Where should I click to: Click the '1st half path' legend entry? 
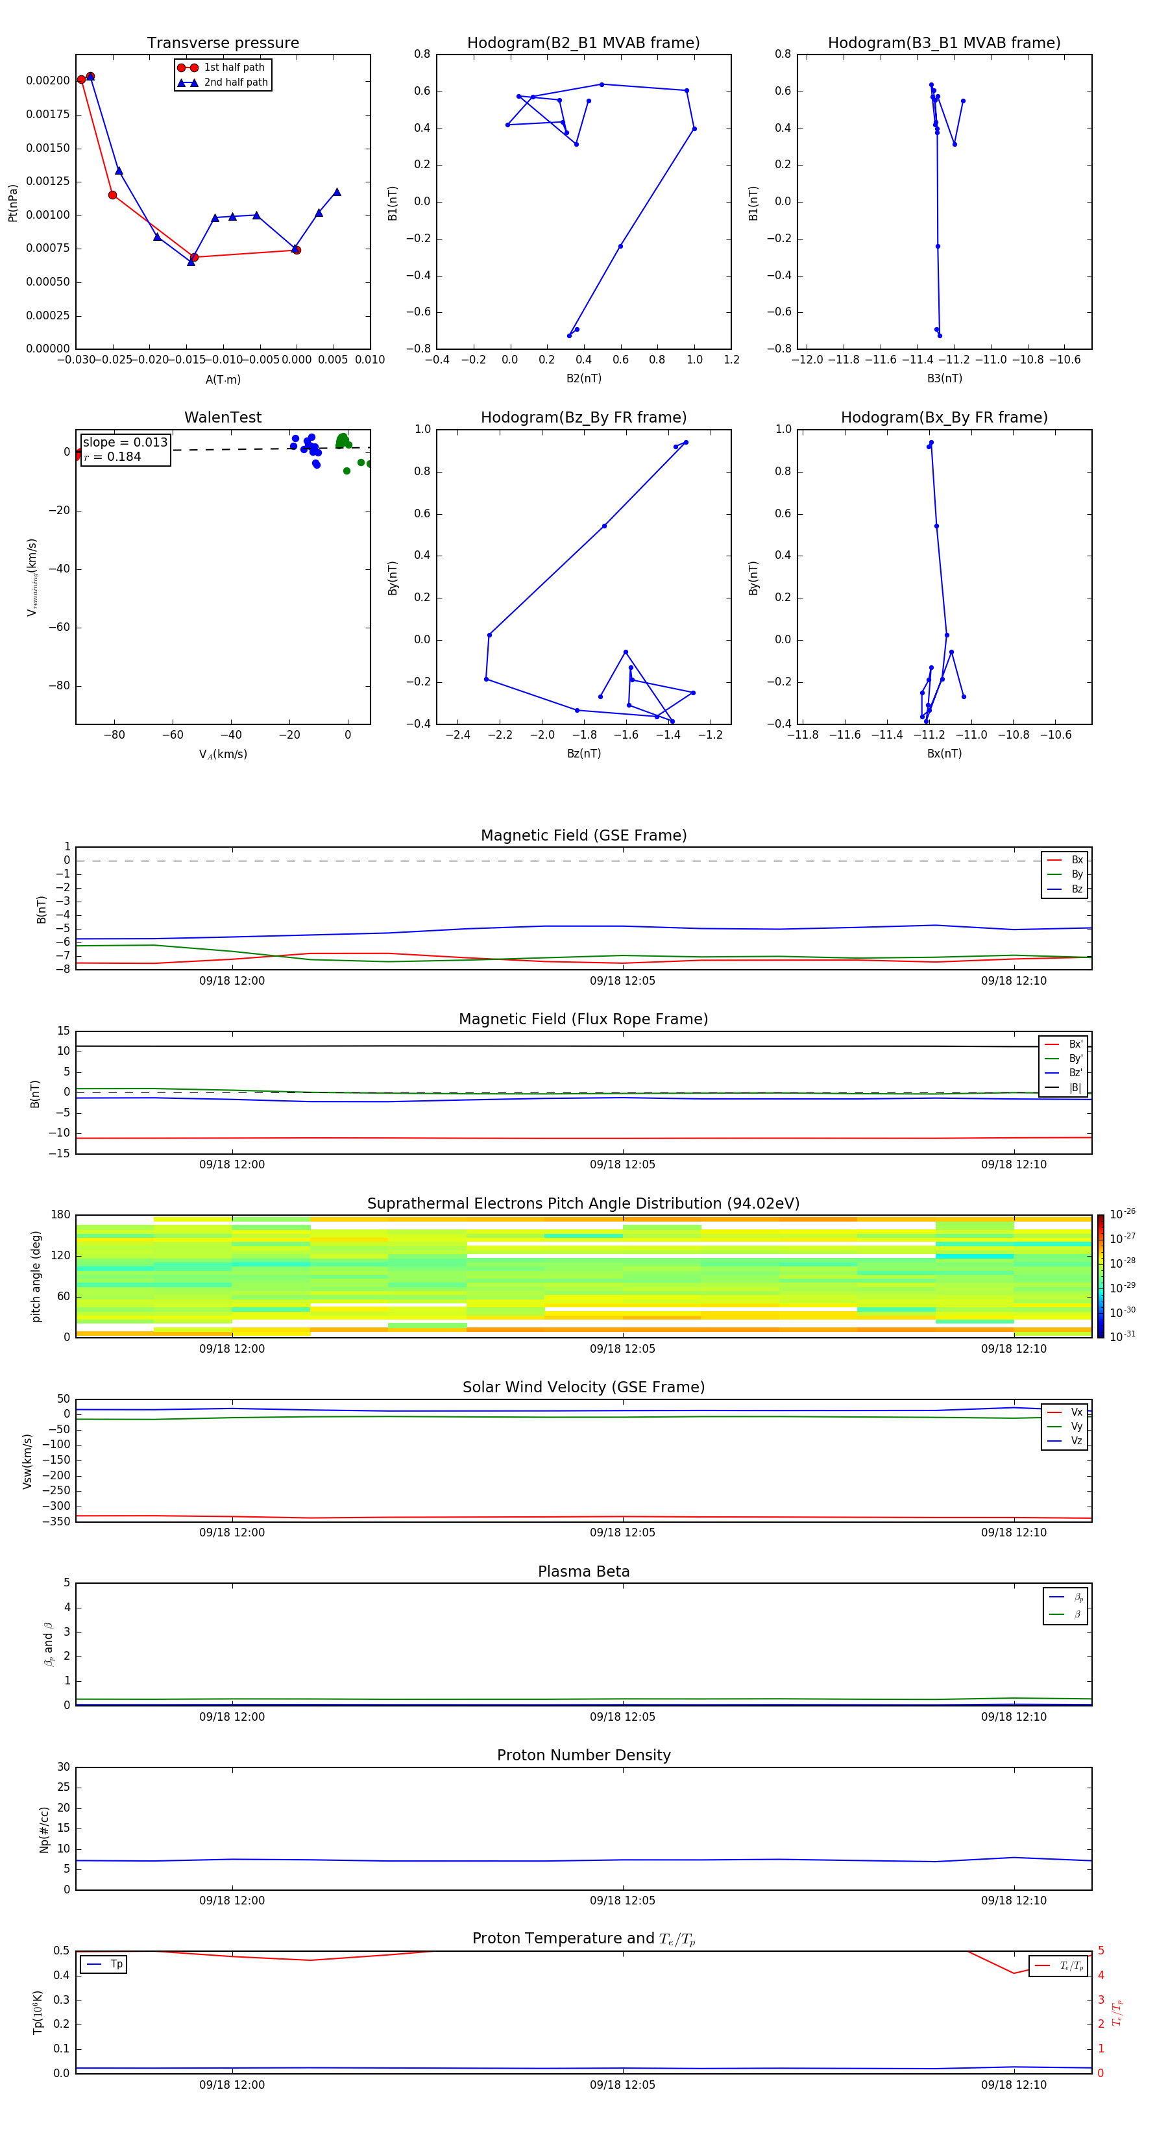222,68
